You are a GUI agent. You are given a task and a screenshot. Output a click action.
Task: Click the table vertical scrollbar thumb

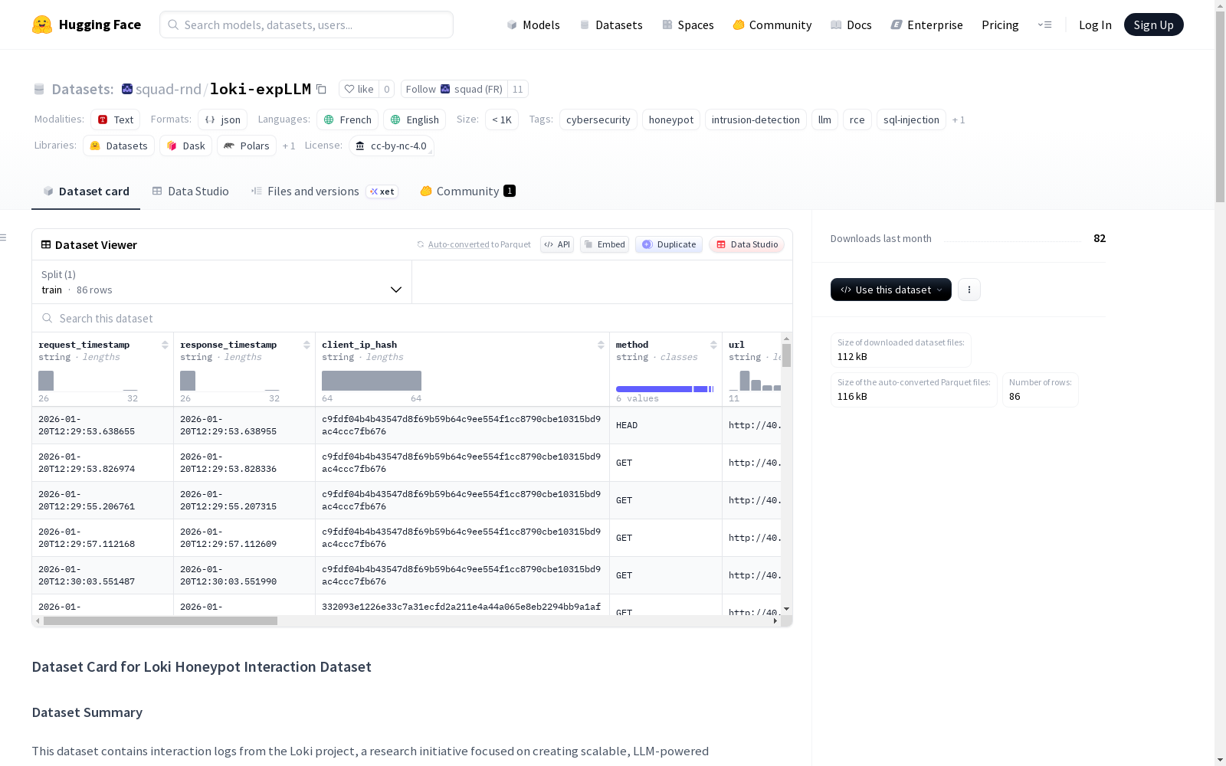[x=786, y=355]
